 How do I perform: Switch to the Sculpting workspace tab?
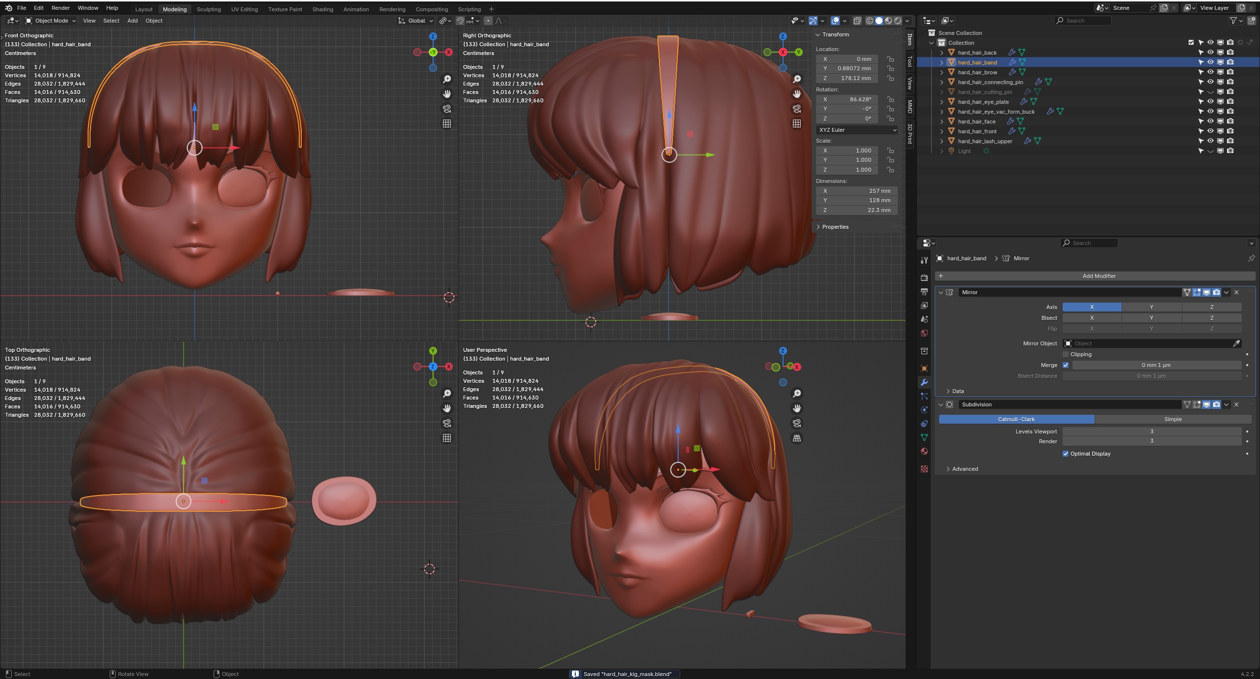pos(209,9)
